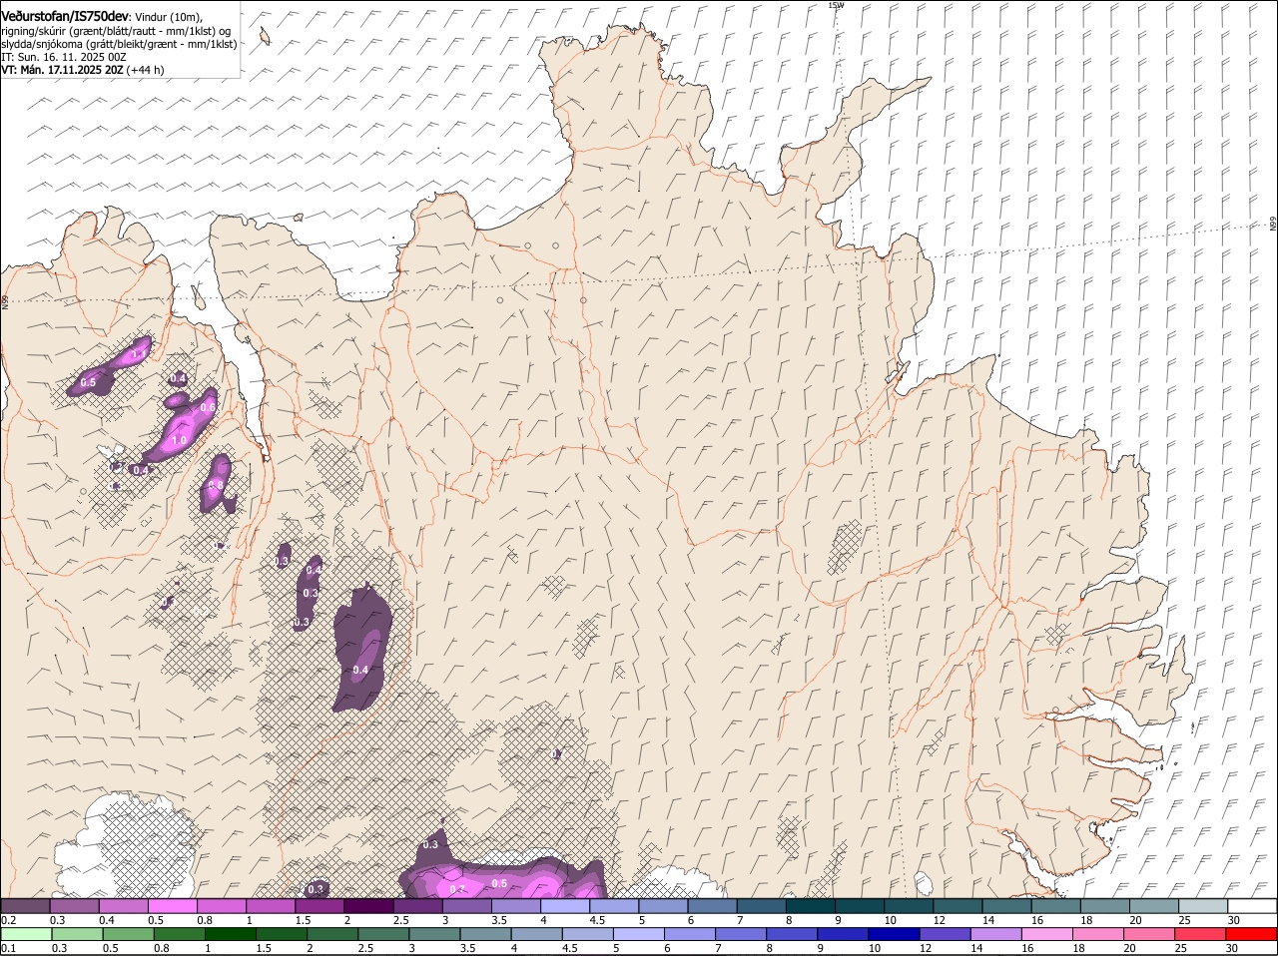Pick lower legend lilac swatch between 14 and 16
Screen dimensions: 1278x956
point(995,935)
